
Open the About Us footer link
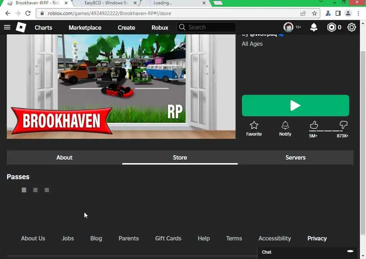point(33,238)
